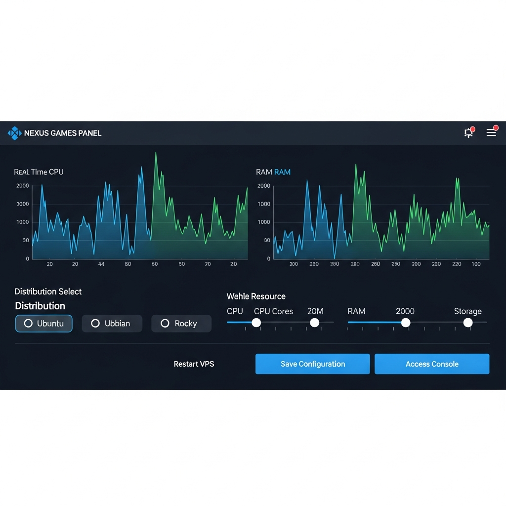Click the Nexus Games Panel logo icon
This screenshot has height=506, width=506.
pyautogui.click(x=14, y=133)
